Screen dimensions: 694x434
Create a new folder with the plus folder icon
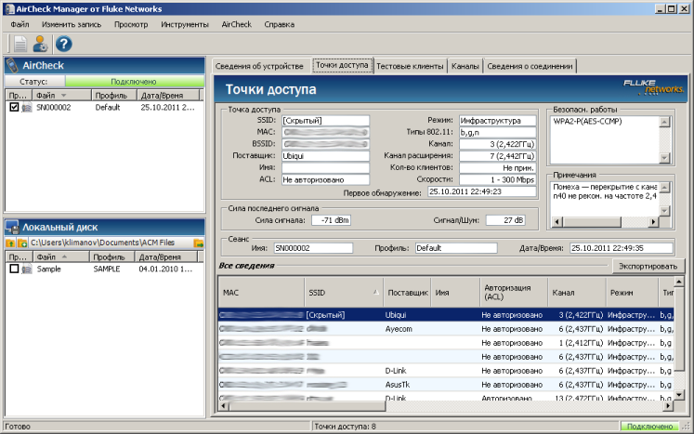pos(22,243)
